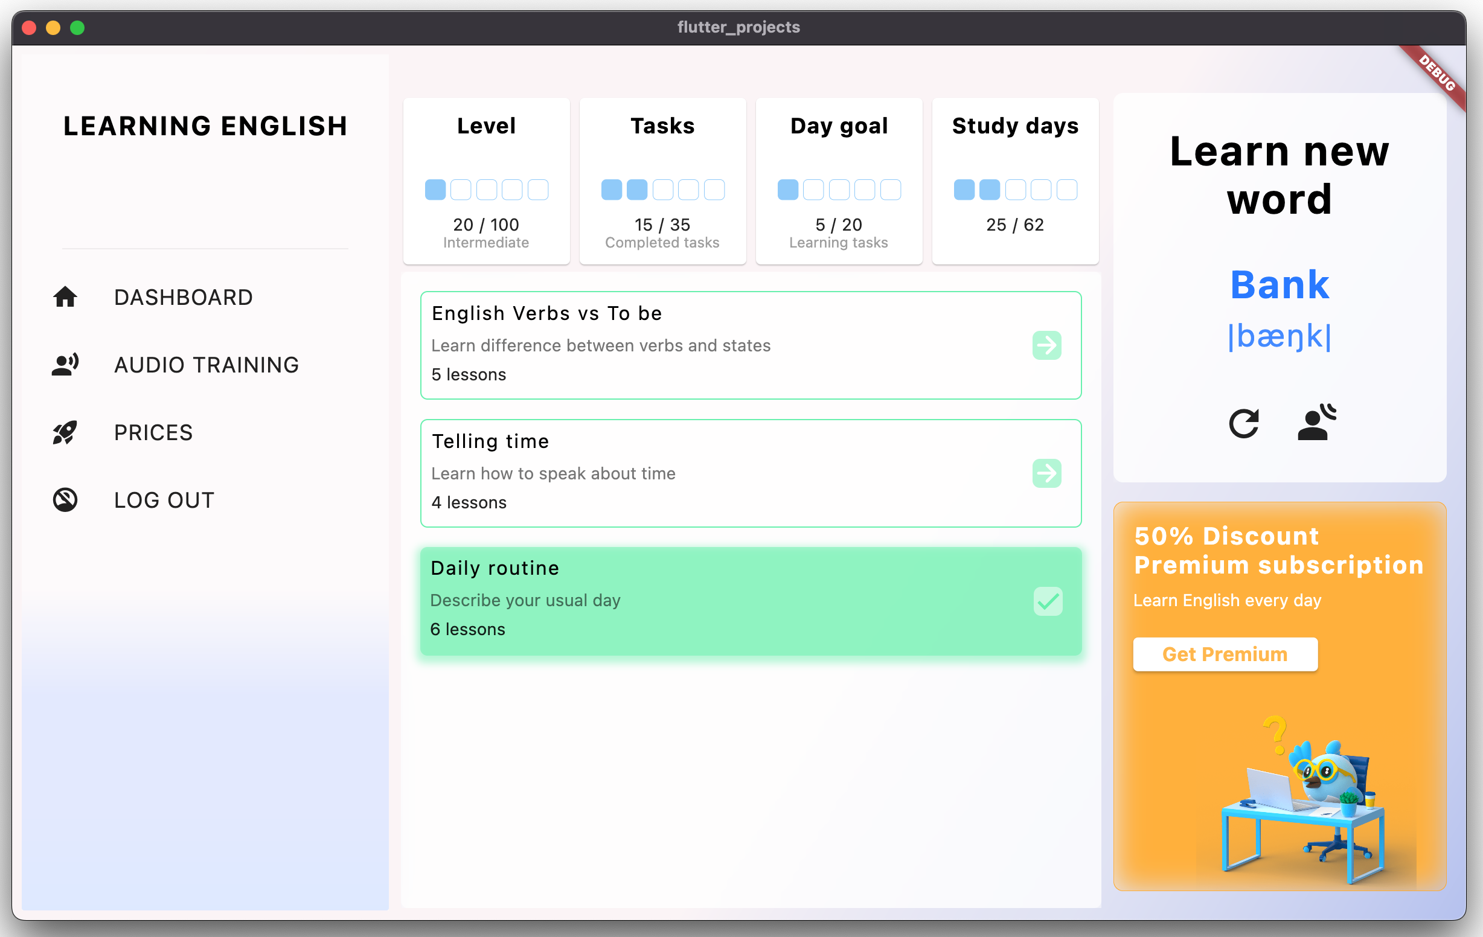Click the arrow on English Verbs vs To be

(x=1046, y=345)
